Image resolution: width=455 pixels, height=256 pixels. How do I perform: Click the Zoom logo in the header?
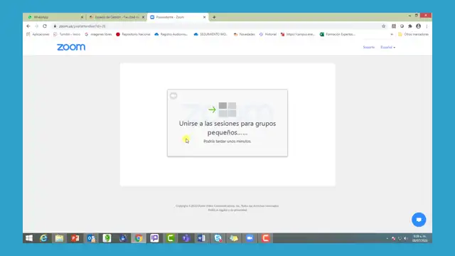[71, 47]
